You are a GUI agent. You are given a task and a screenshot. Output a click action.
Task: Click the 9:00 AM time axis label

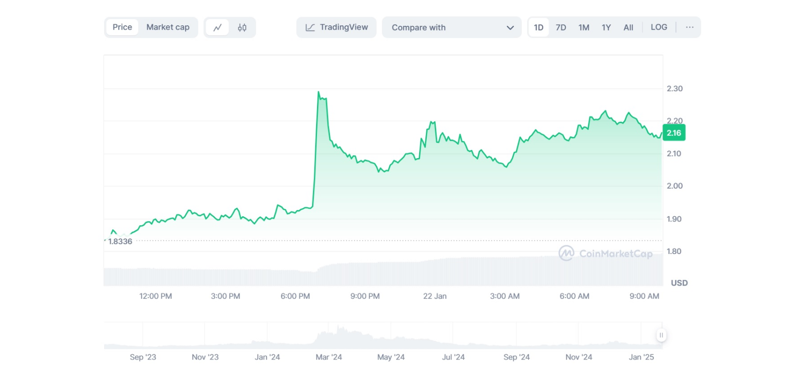click(644, 296)
